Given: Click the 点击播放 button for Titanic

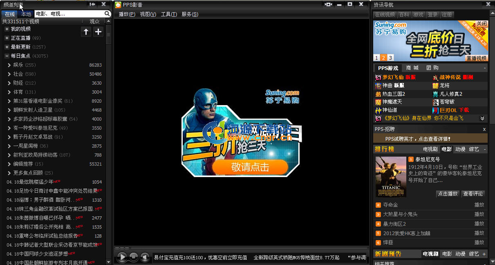Looking at the screenshot, I should pyautogui.click(x=448, y=194).
